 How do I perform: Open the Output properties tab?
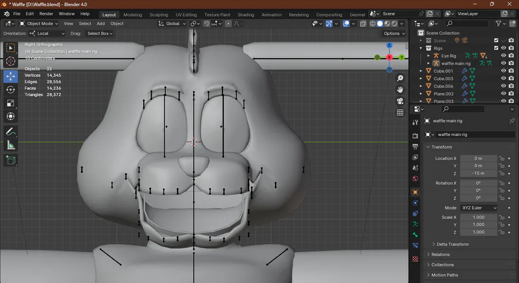coord(415,146)
